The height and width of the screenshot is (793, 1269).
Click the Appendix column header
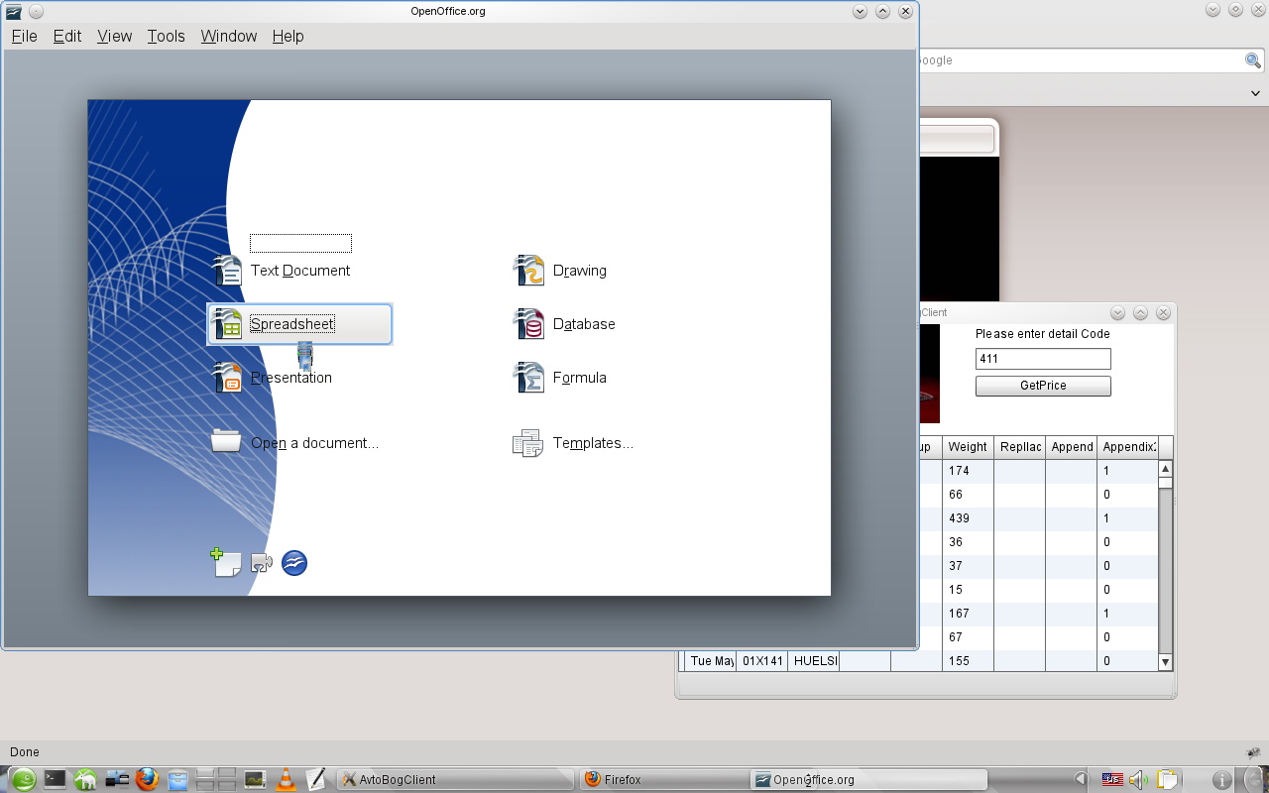(x=1128, y=447)
